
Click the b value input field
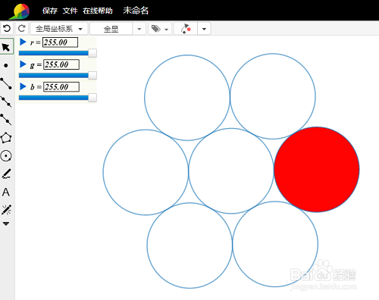point(61,87)
